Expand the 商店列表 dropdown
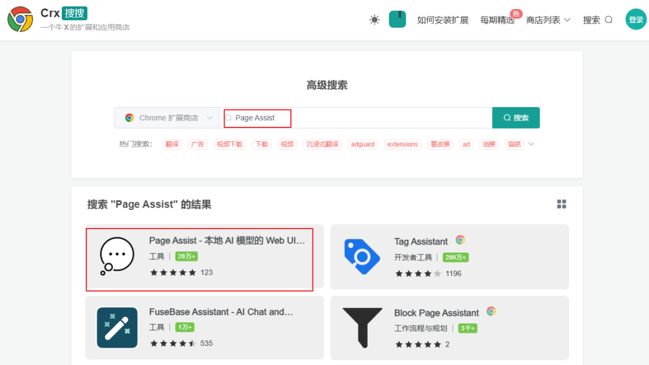 coord(548,20)
